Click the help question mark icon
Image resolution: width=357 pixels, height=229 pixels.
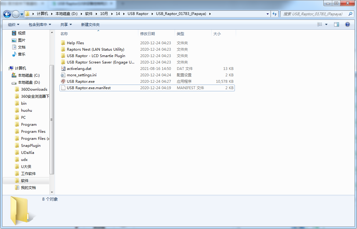tap(348, 24)
